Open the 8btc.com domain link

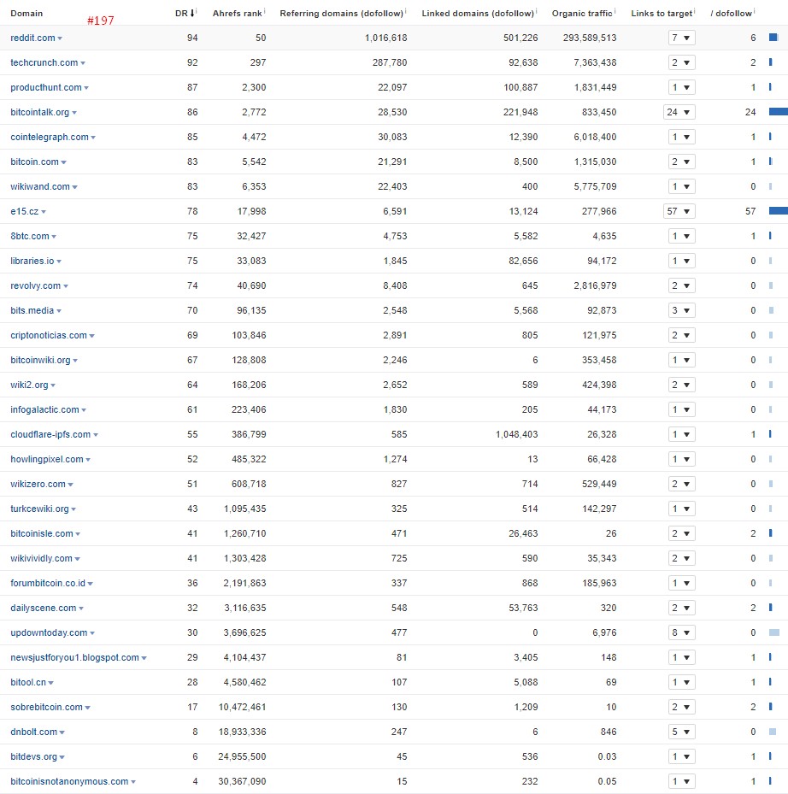tap(29, 237)
